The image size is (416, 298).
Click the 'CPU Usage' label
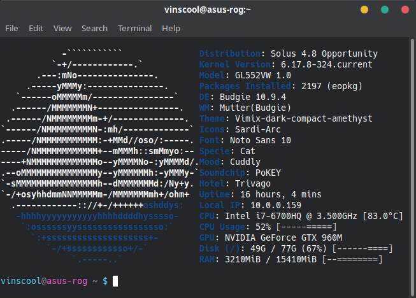pyautogui.click(x=222, y=227)
